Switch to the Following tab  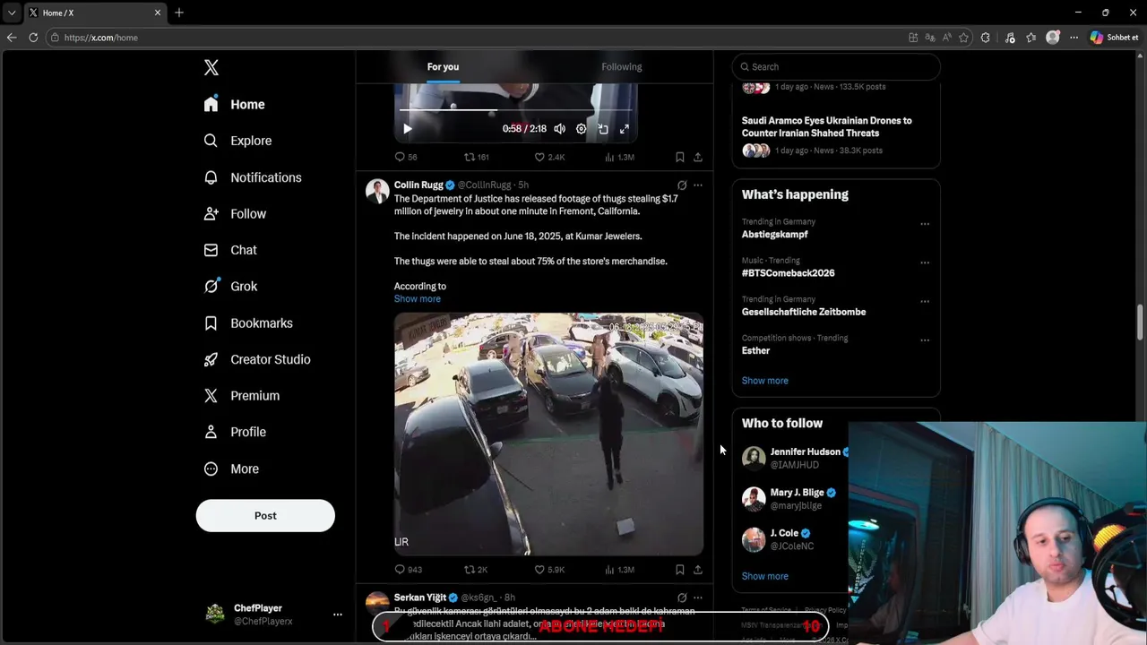coord(622,67)
